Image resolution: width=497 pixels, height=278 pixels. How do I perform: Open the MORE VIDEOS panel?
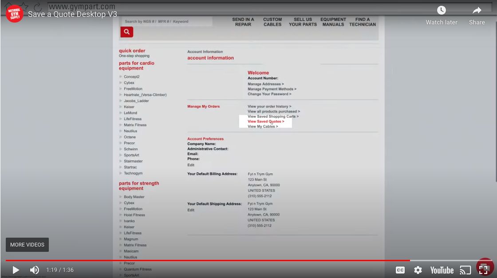point(27,245)
